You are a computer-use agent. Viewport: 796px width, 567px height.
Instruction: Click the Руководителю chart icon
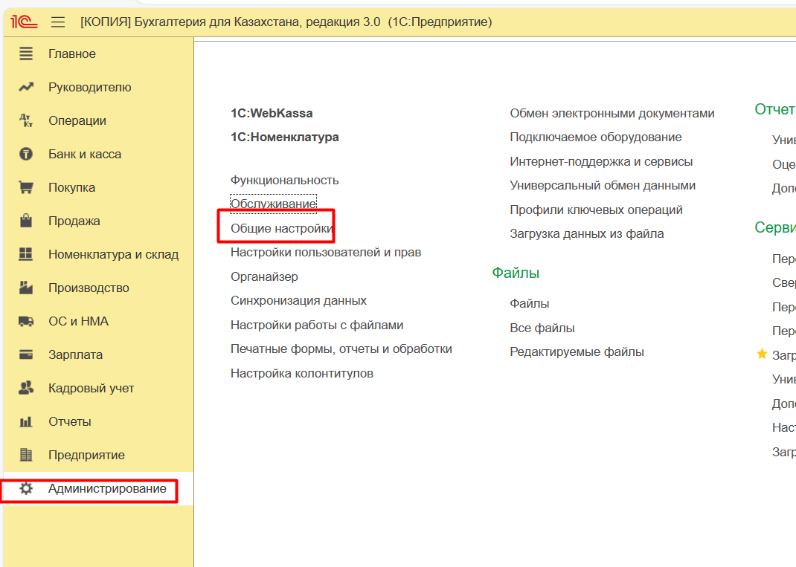(26, 87)
